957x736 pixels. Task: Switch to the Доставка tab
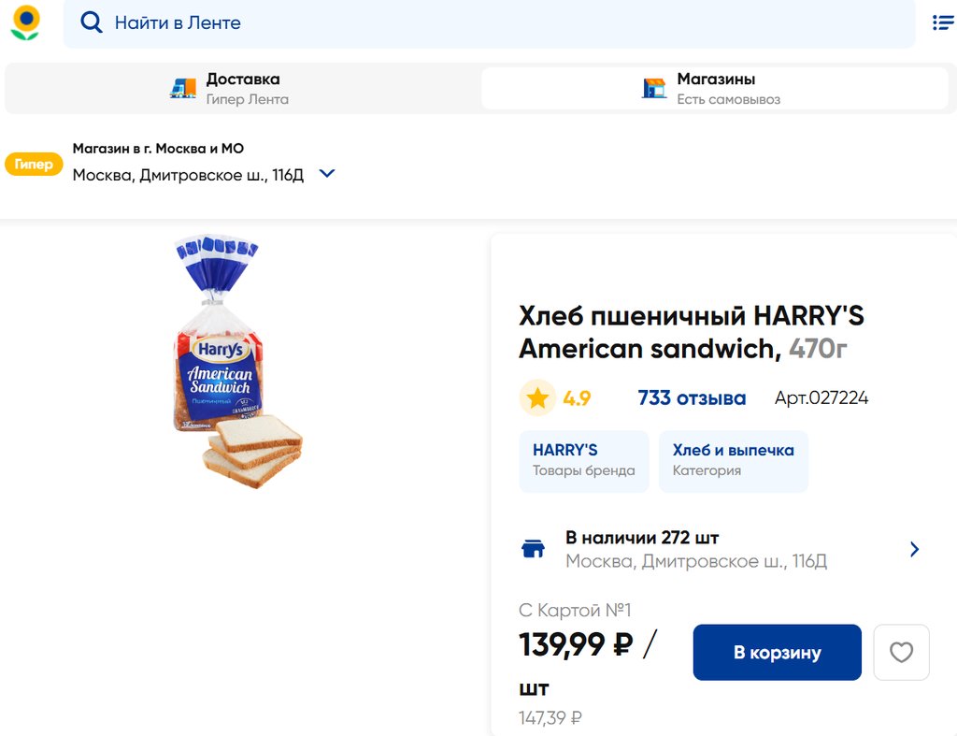point(243,88)
